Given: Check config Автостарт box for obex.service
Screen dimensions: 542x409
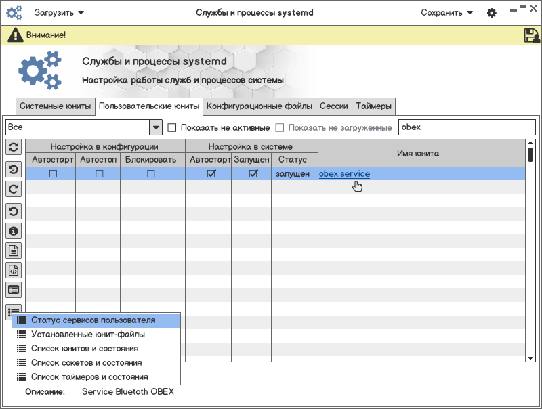Looking at the screenshot, I should click(x=53, y=174).
